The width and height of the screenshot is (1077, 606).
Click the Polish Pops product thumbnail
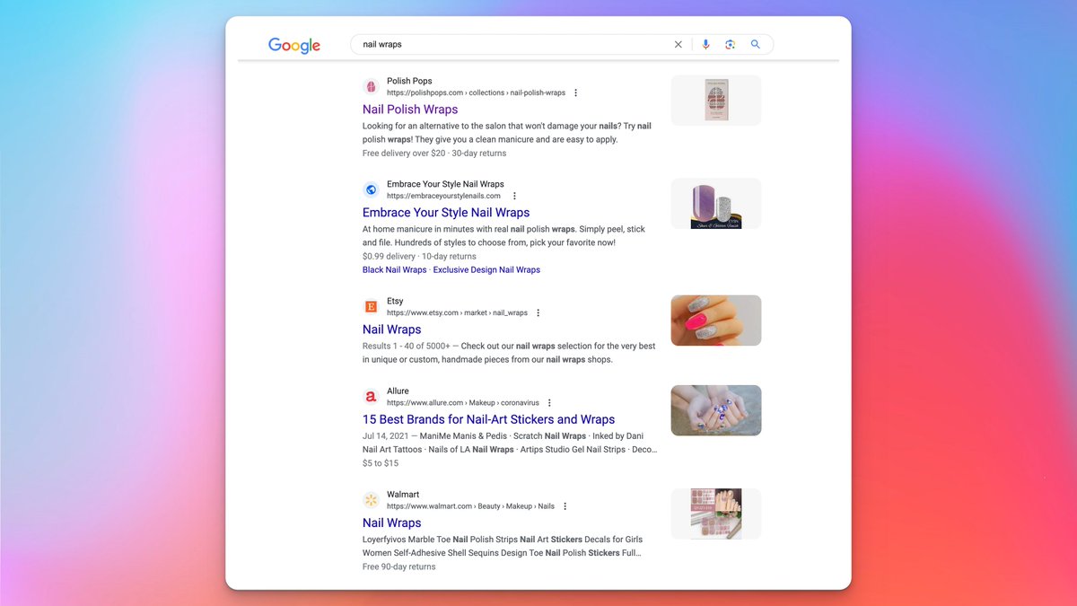(716, 100)
